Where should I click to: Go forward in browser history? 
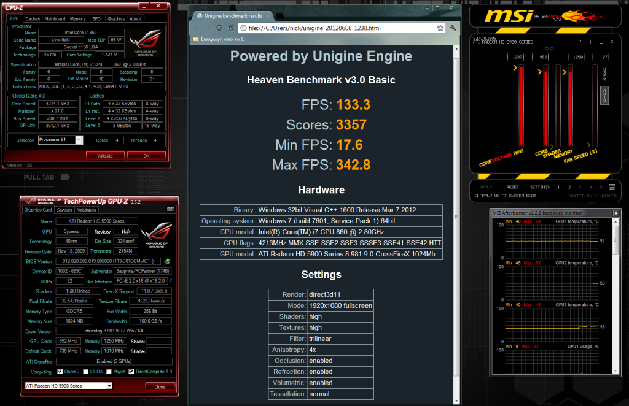pos(208,28)
